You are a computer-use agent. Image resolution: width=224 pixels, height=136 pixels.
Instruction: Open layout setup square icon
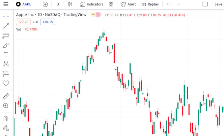pos(205,4)
